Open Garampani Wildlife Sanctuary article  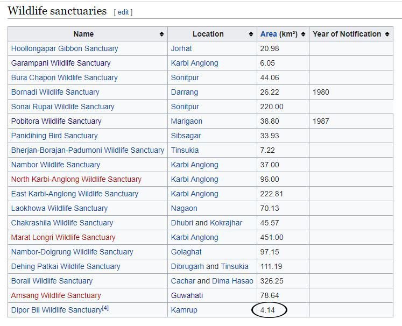pyautogui.click(x=61, y=63)
